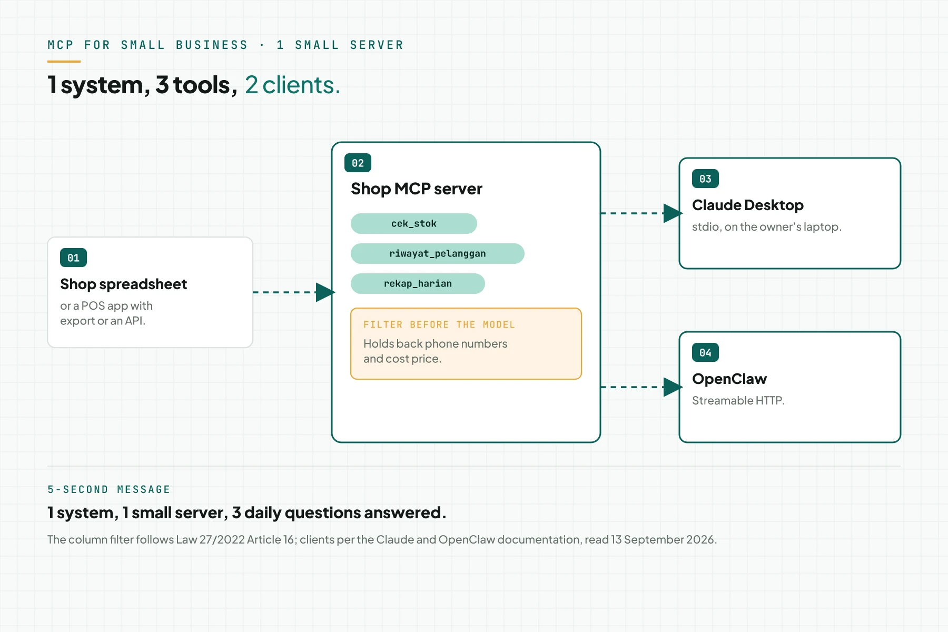Image resolution: width=948 pixels, height=632 pixels.
Task: Click 'or a POS app with' text
Action: [x=106, y=305]
